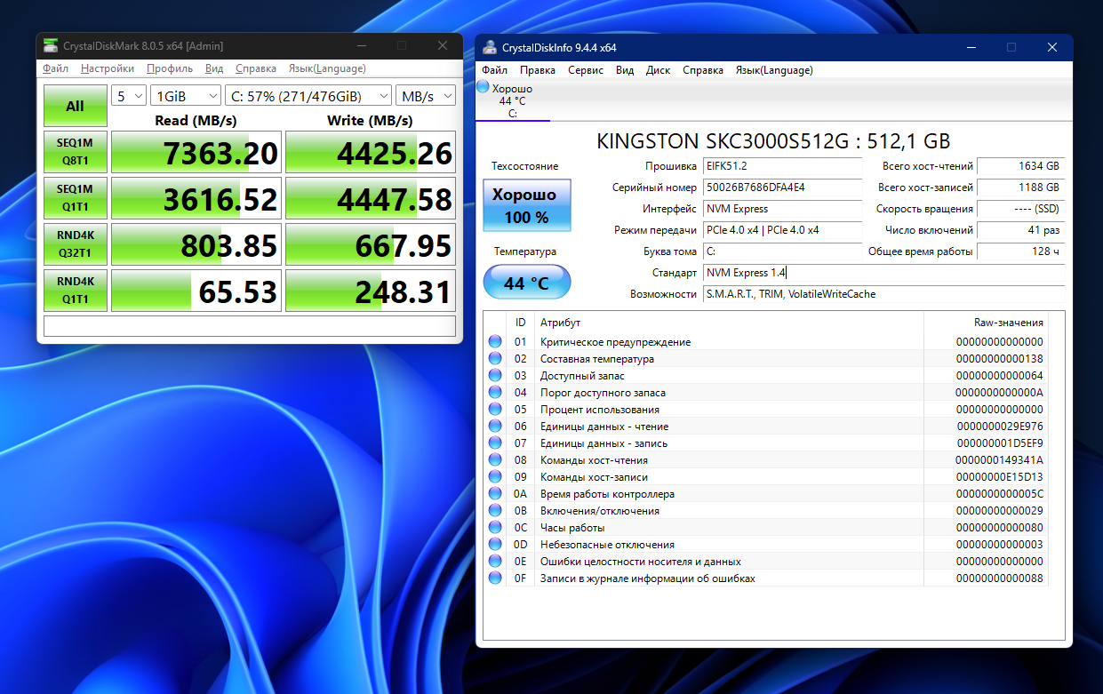Open the test size dropdown showing 1GiB
The image size is (1103, 694).
[186, 96]
